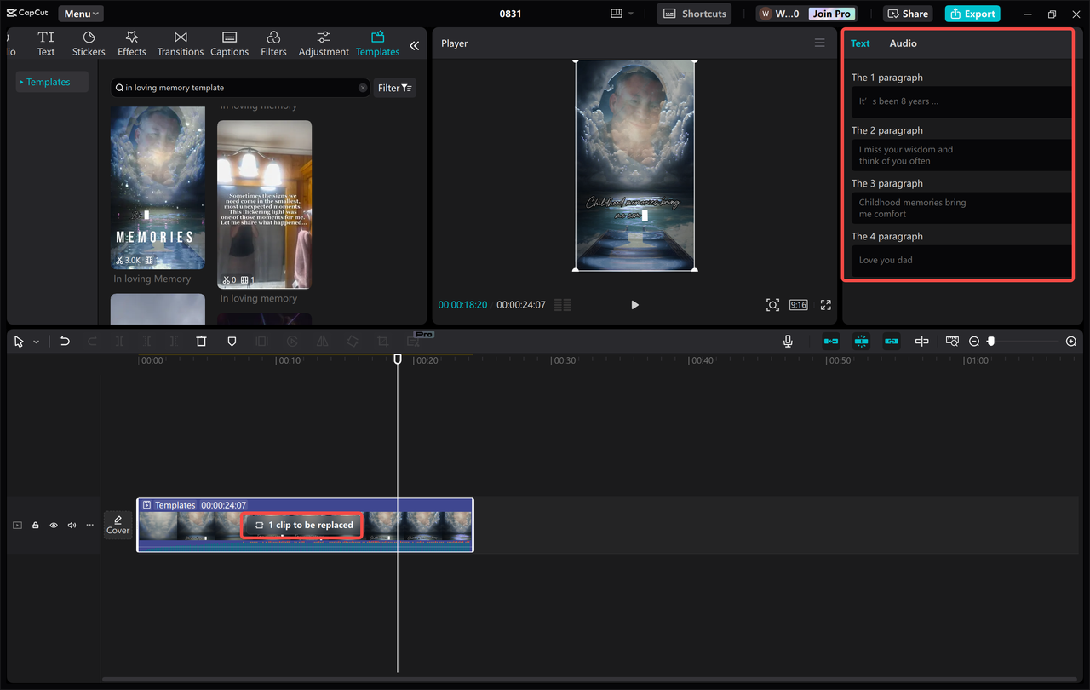Viewport: 1090px width, 690px height.
Task: Toggle the track lock icon
Action: pyautogui.click(x=35, y=525)
